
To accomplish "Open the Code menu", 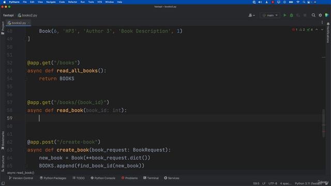I will point(62,2).
